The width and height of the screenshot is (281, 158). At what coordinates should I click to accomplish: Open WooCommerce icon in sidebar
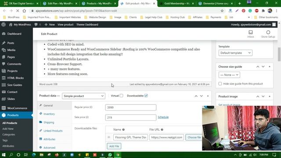coord(4,108)
